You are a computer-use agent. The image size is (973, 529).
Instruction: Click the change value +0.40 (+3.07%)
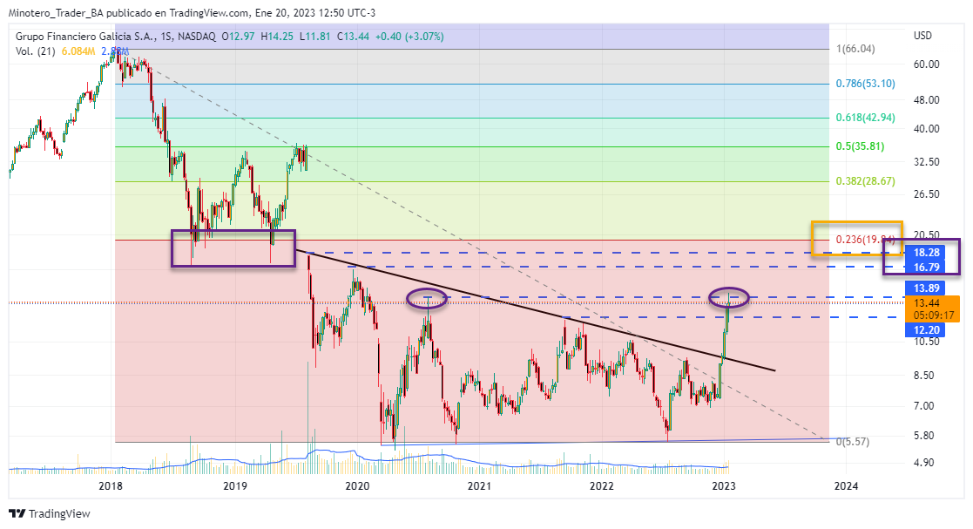pyautogui.click(x=409, y=37)
